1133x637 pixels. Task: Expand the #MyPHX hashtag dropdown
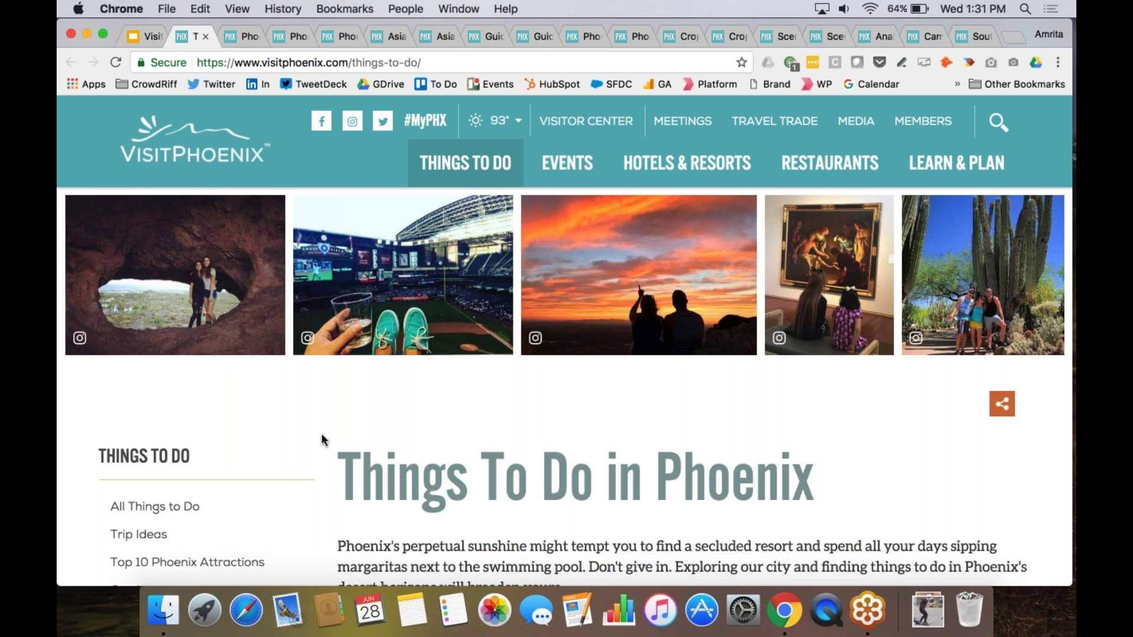pyautogui.click(x=425, y=120)
